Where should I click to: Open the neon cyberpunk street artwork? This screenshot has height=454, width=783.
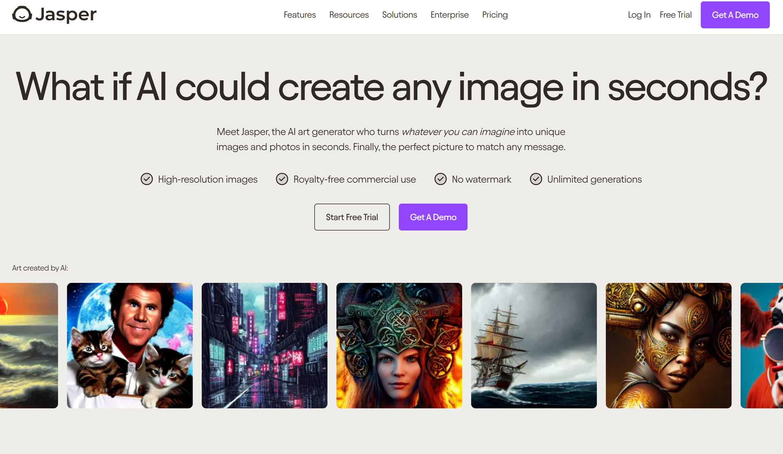click(265, 346)
